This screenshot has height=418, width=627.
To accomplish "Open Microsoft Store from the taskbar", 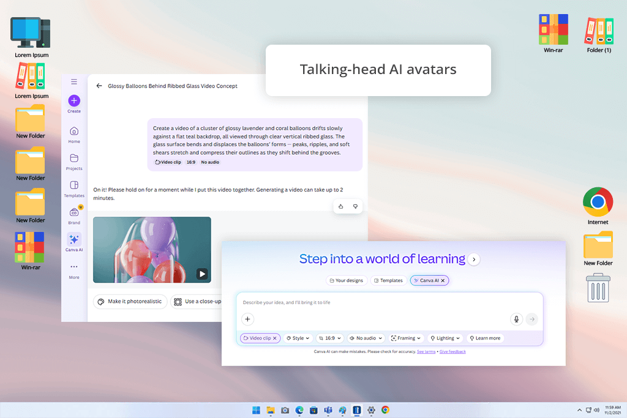I will (313, 410).
